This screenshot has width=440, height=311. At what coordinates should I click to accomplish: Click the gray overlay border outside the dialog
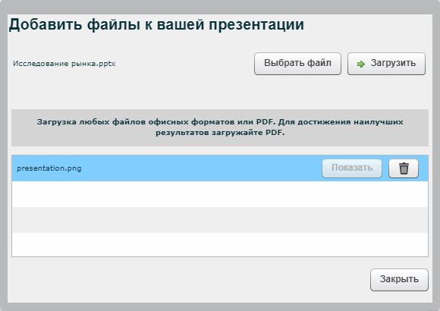tap(220, 7)
